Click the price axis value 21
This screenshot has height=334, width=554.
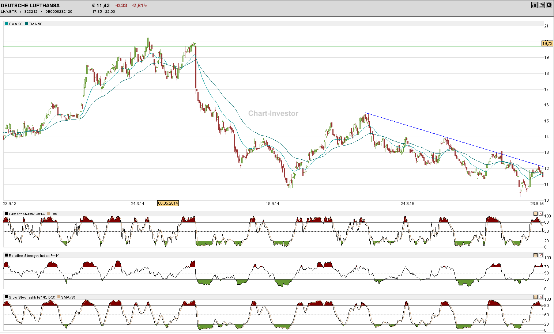[546, 26]
